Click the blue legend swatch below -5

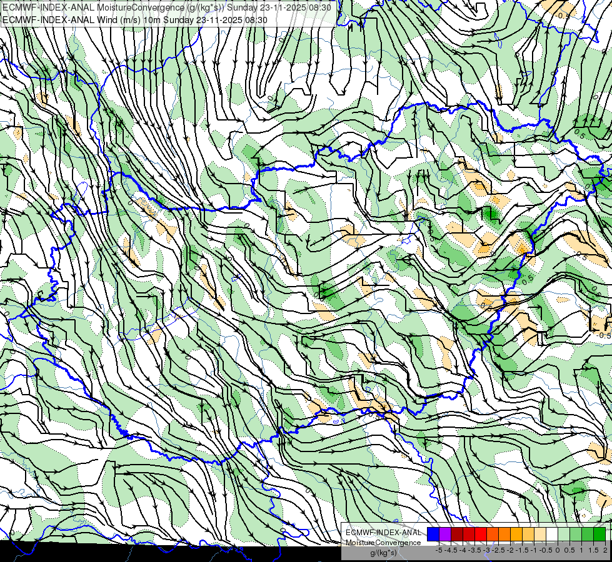point(433,534)
